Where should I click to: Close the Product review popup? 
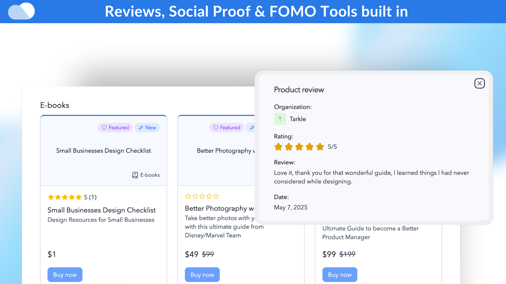click(479, 84)
